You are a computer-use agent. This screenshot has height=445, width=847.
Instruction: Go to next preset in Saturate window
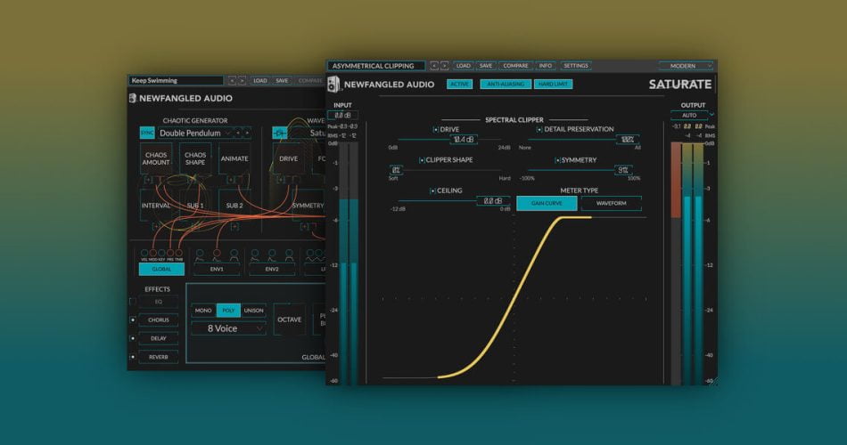[444, 66]
